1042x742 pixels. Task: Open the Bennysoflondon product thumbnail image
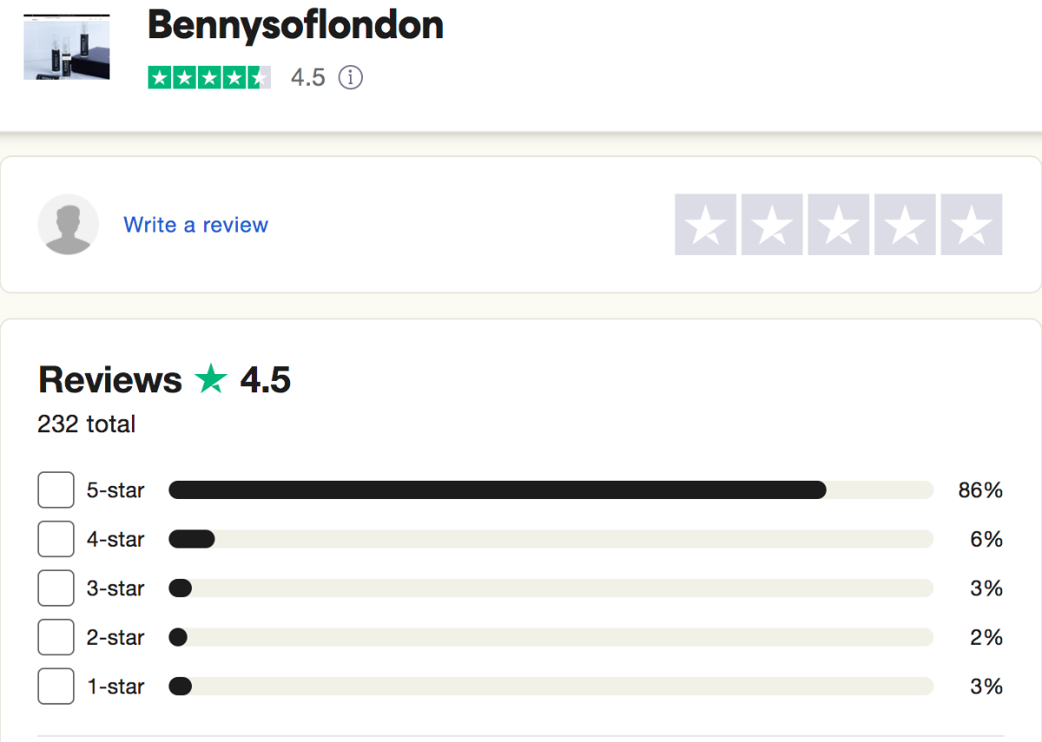(x=67, y=47)
